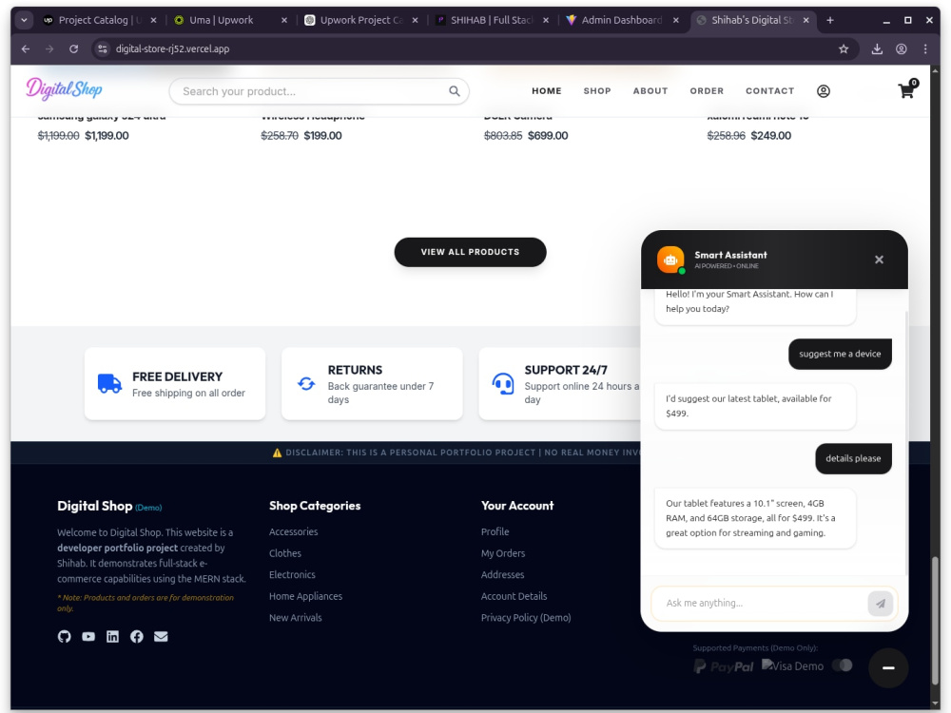Open New Arrivals category link
951x713 pixels.
(x=296, y=618)
